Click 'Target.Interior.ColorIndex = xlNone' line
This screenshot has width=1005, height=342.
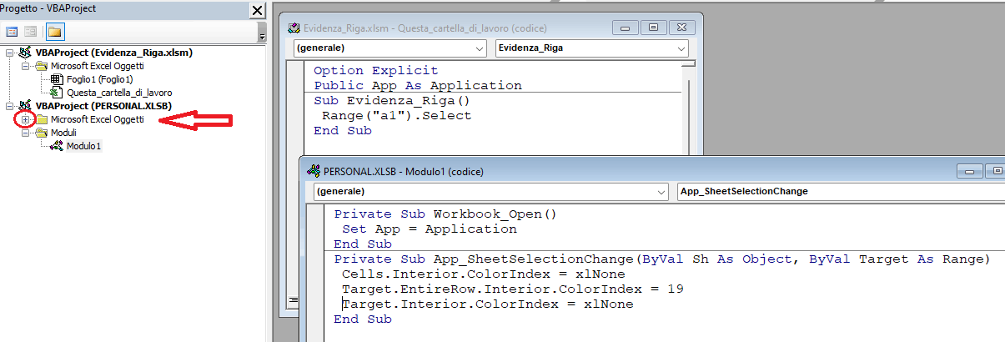pyautogui.click(x=487, y=304)
